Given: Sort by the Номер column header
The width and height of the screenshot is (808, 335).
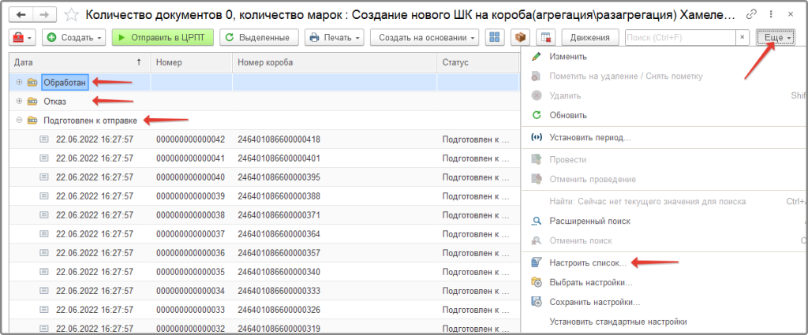Looking at the screenshot, I should [191, 62].
